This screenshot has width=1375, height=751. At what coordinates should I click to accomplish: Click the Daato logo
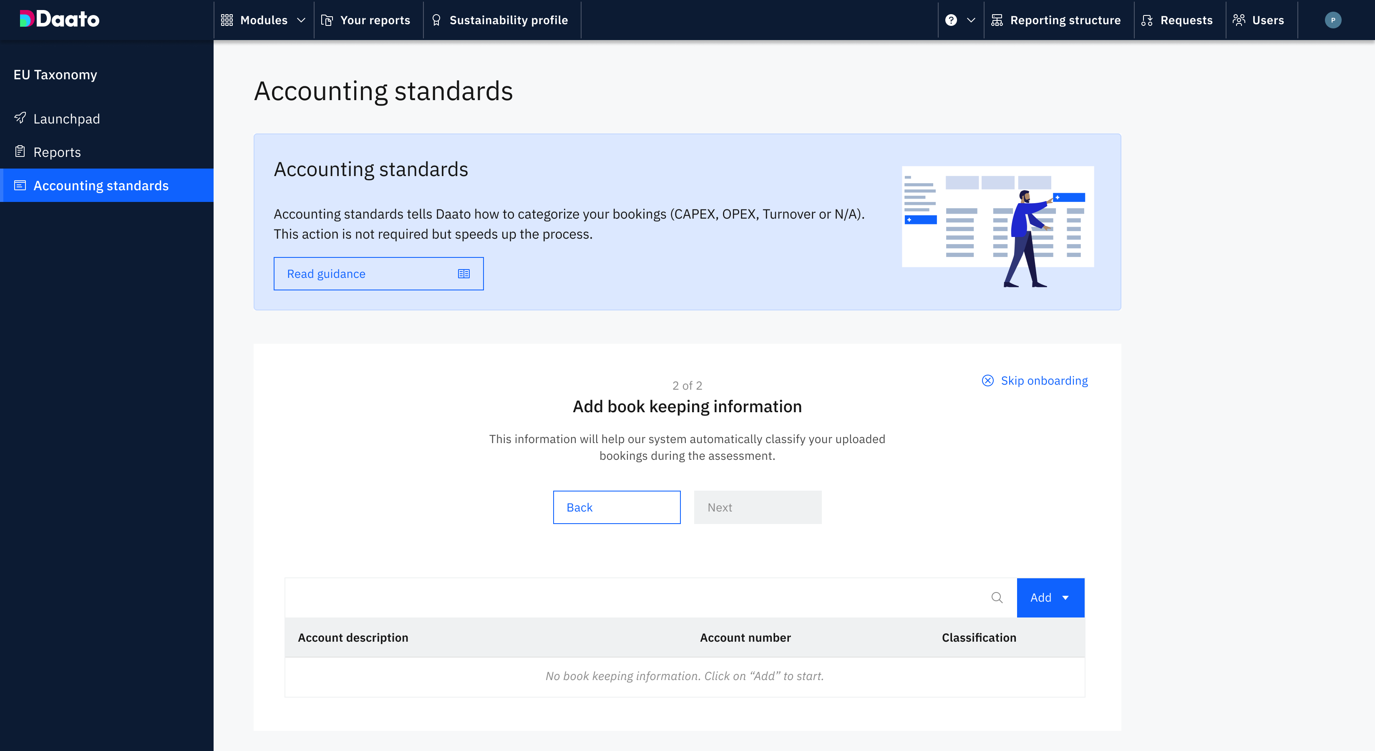tap(59, 19)
